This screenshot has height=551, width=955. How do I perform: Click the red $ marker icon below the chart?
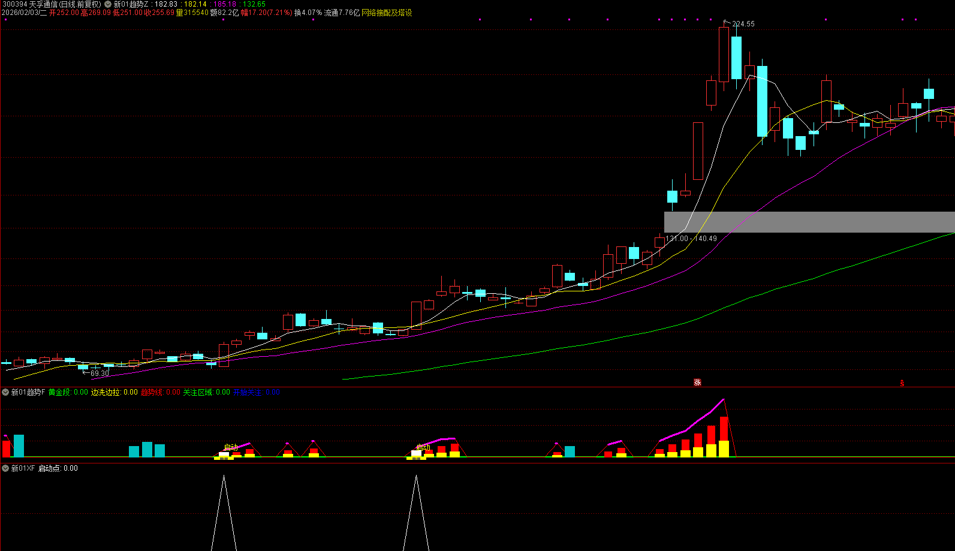(x=902, y=383)
